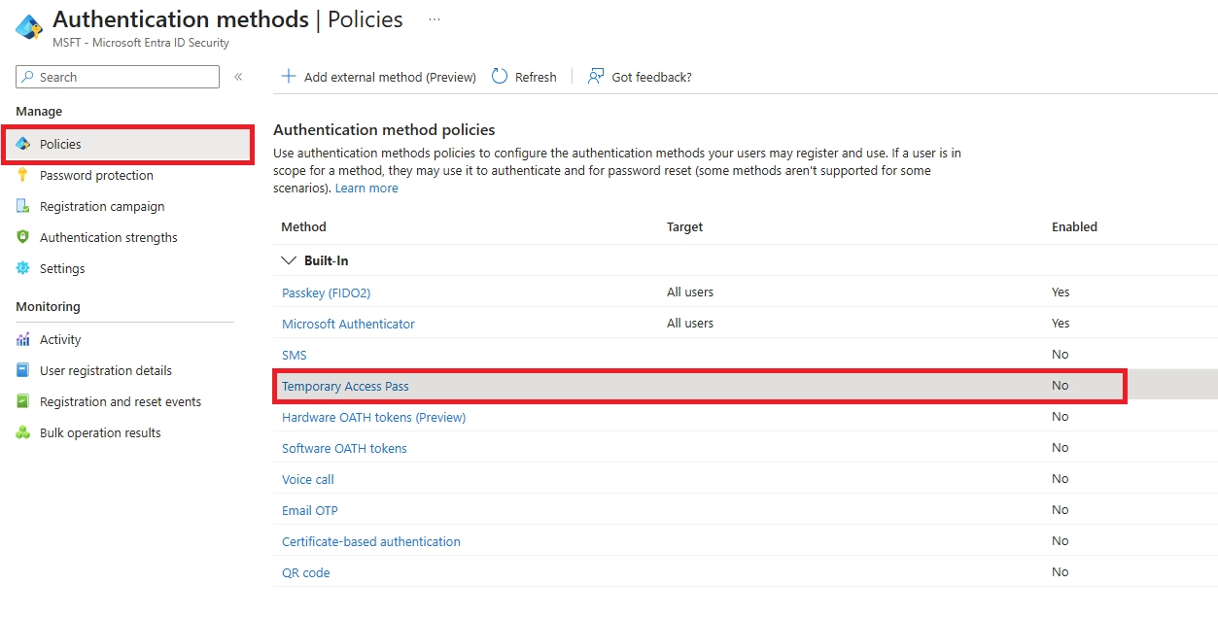Open the Passkey (FIDO2) method

pos(326,292)
